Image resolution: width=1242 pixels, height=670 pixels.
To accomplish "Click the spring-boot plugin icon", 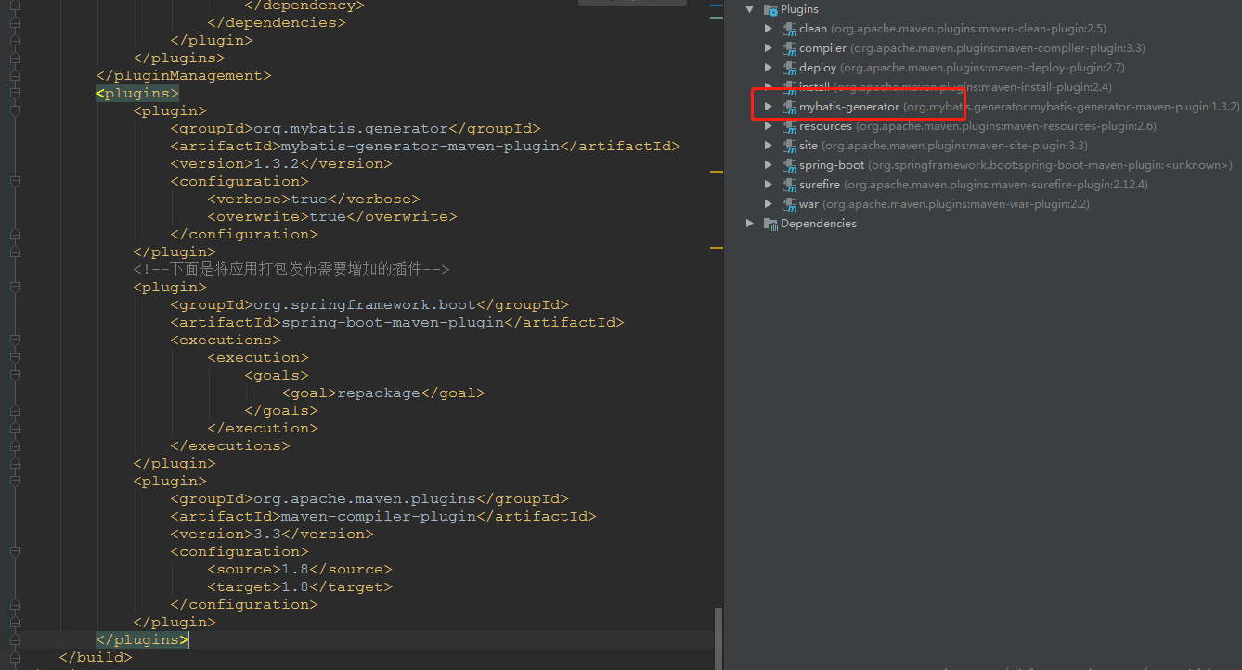I will (789, 165).
